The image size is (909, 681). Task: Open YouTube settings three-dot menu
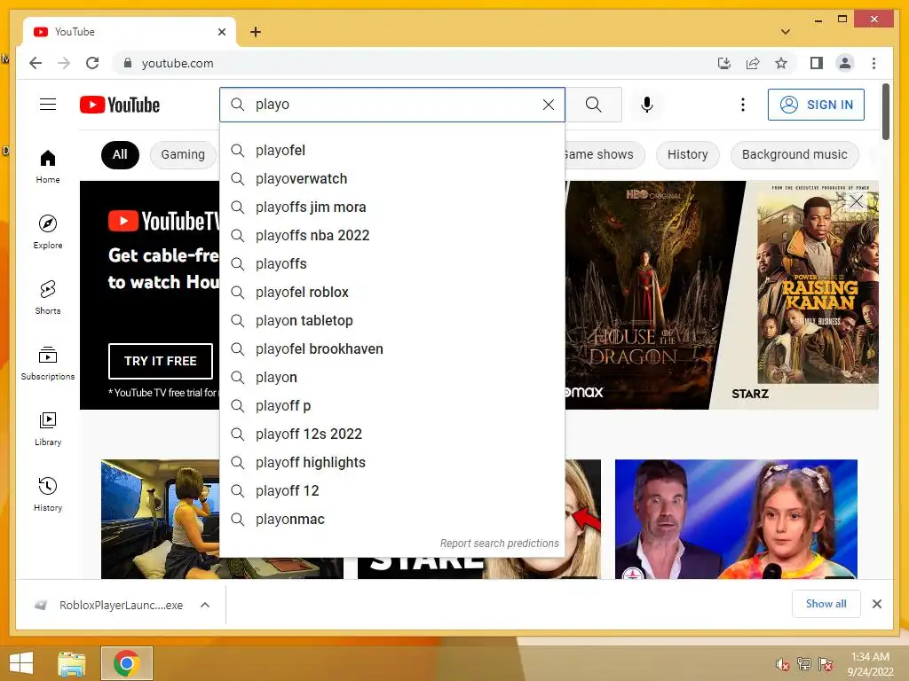pos(743,105)
